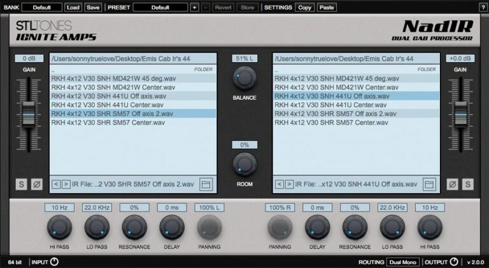Toggle the OUTPUT power button

click(x=454, y=262)
